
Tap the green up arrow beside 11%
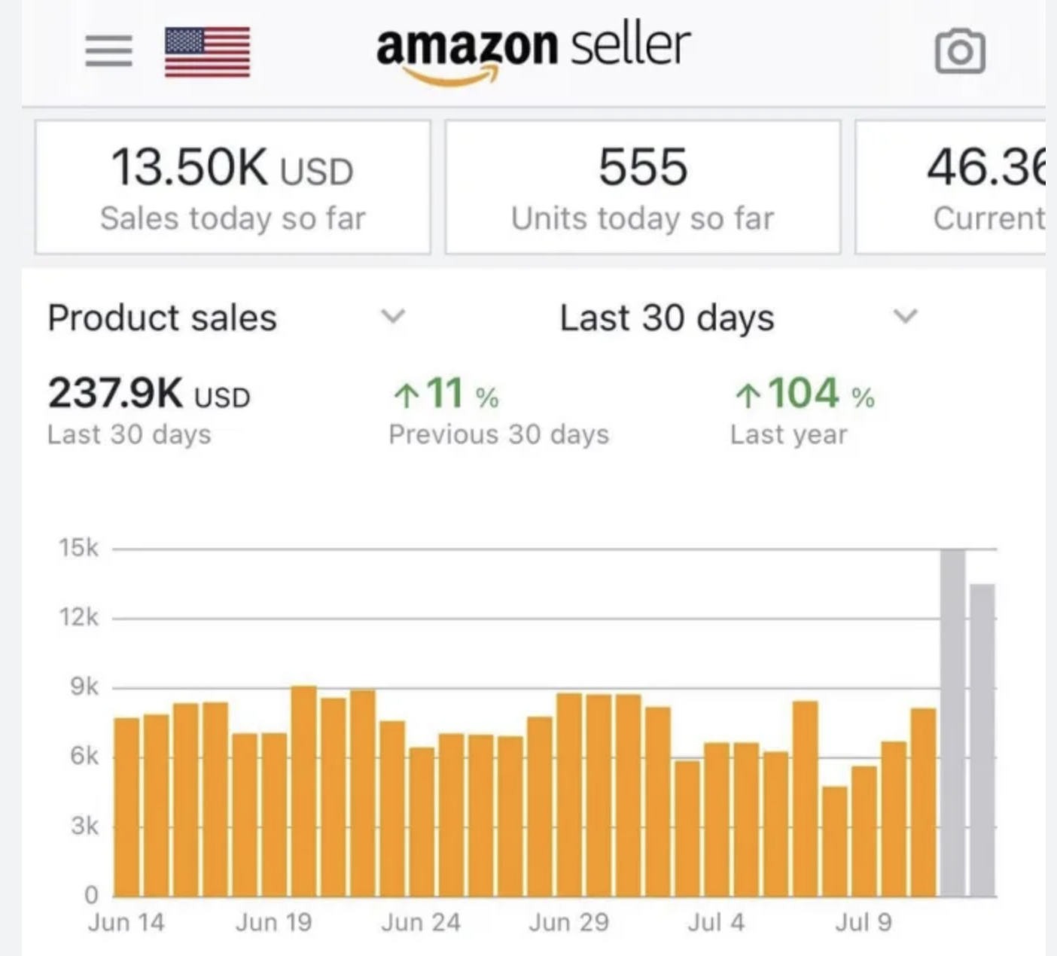point(407,393)
